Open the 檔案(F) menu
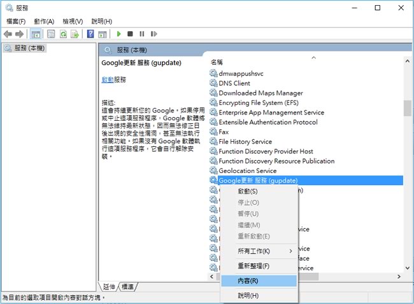Image resolution: width=414 pixels, height=304 pixels. pyautogui.click(x=16, y=22)
